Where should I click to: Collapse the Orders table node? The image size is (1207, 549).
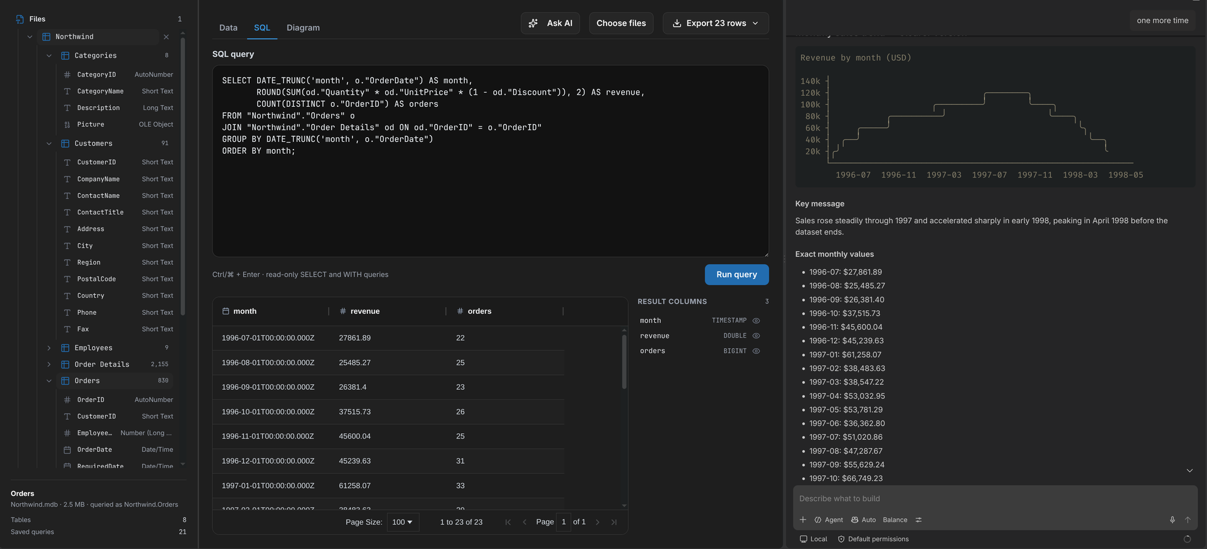pyautogui.click(x=49, y=381)
